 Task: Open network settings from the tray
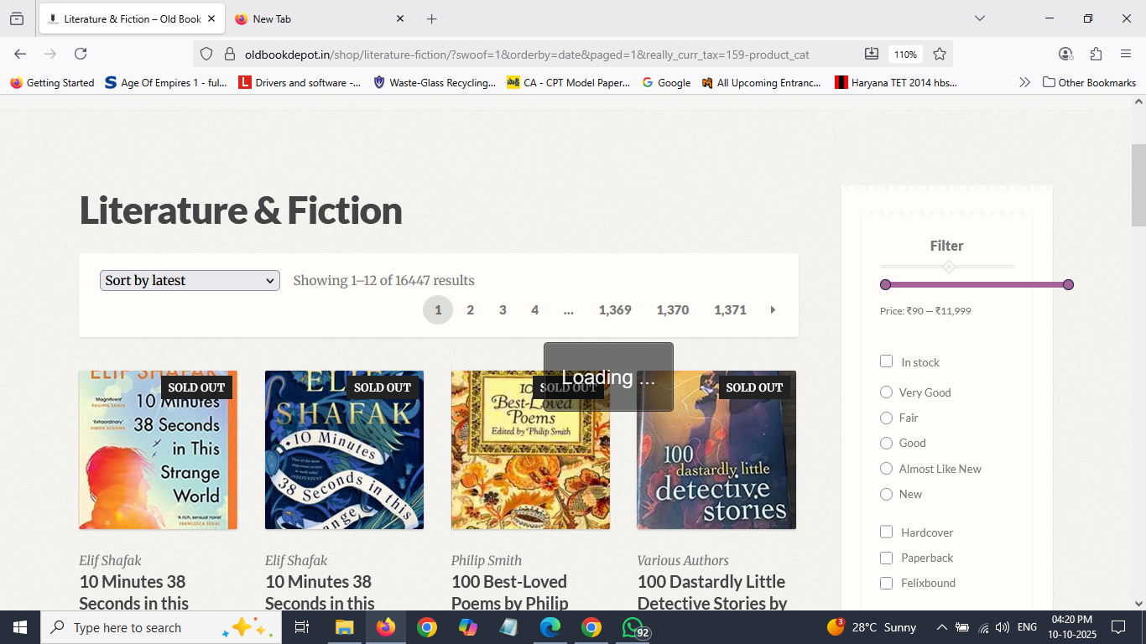983,627
